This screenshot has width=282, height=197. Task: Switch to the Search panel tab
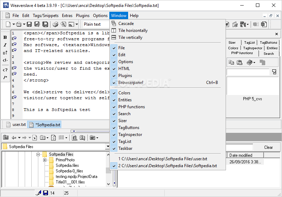pos(269,53)
